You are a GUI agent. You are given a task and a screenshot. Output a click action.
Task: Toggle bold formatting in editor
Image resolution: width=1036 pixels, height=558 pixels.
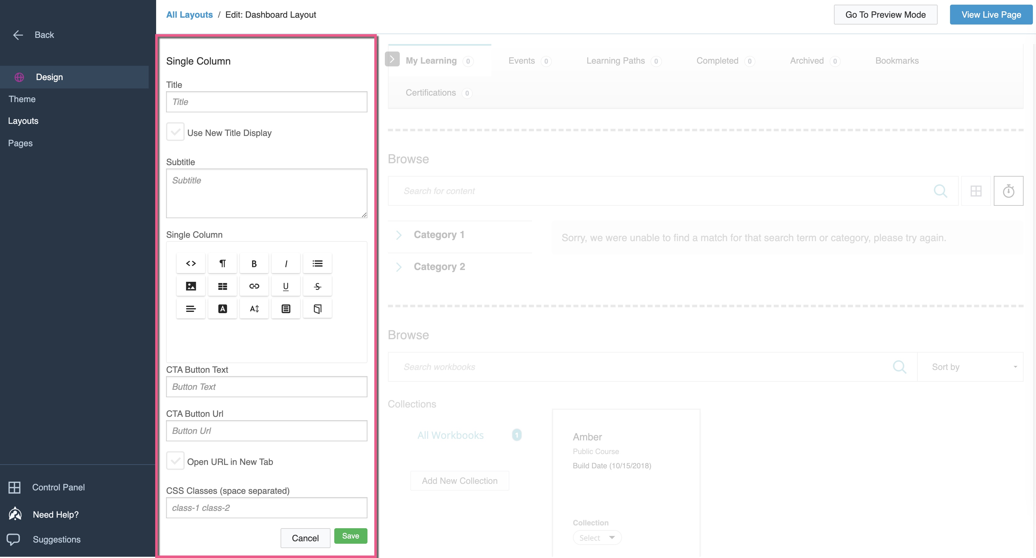[x=254, y=263]
